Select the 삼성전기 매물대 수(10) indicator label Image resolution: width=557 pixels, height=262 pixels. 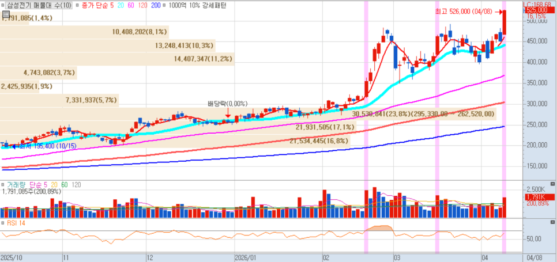39,5
